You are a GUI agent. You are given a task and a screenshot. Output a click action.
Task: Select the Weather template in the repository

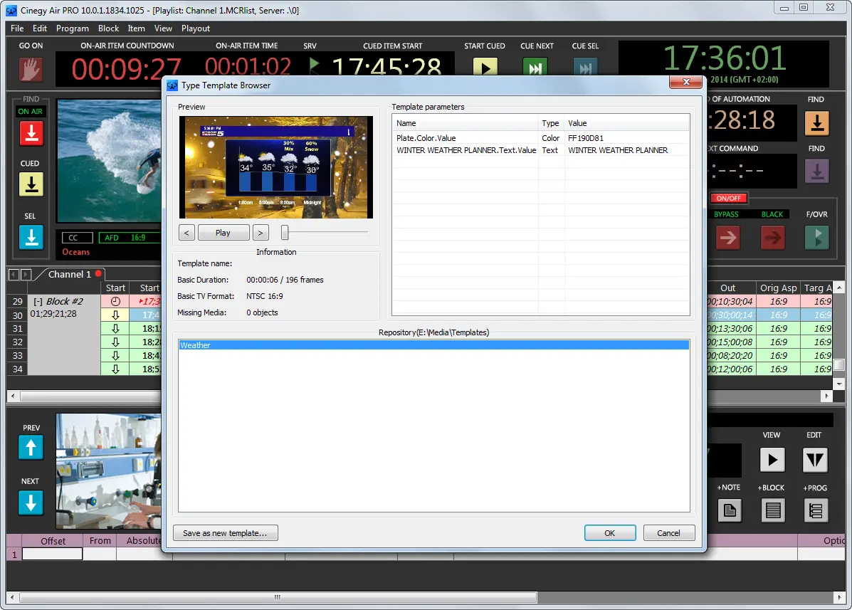coord(285,345)
